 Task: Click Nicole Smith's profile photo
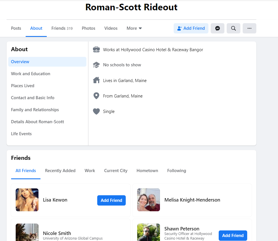click(x=27, y=232)
